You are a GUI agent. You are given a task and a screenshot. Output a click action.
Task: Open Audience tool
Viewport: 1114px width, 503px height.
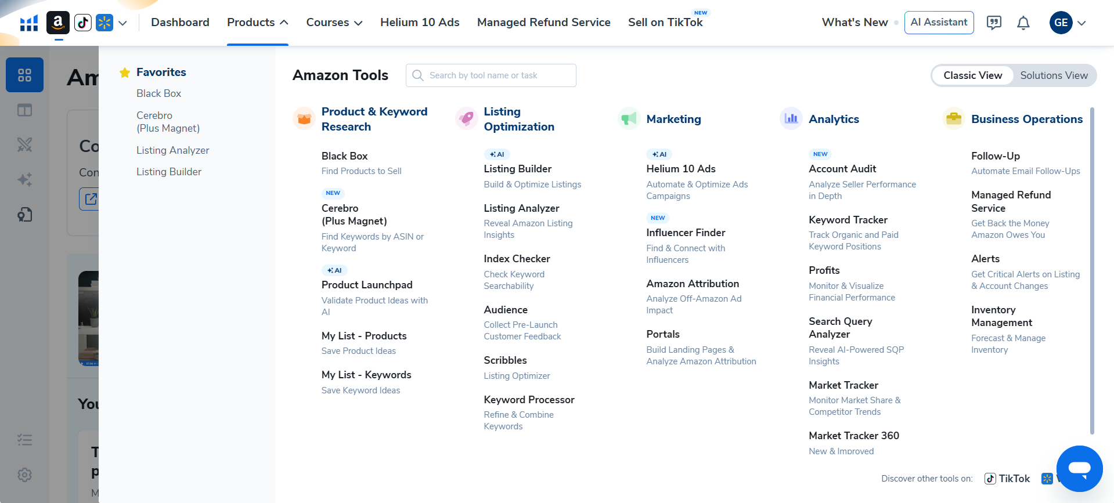tap(506, 310)
